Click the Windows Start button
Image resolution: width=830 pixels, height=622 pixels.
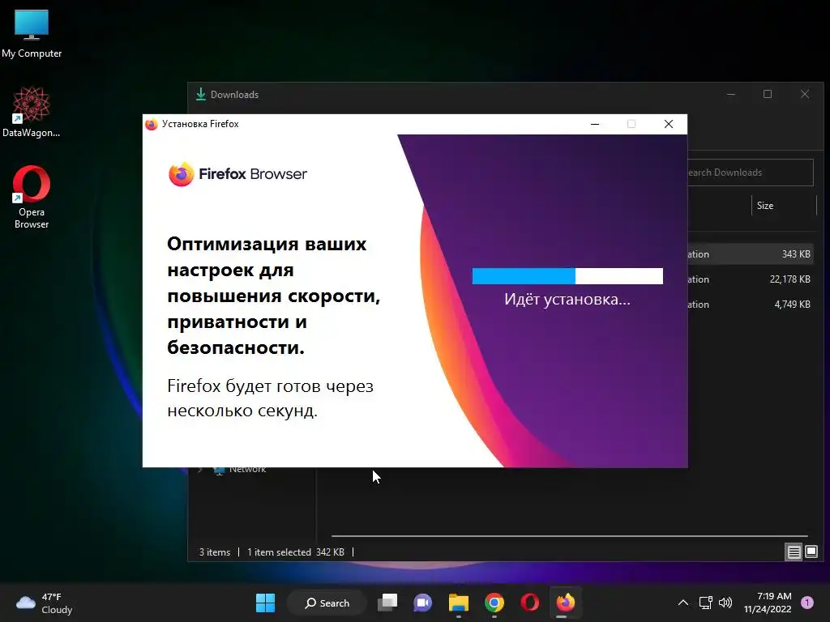(x=265, y=603)
